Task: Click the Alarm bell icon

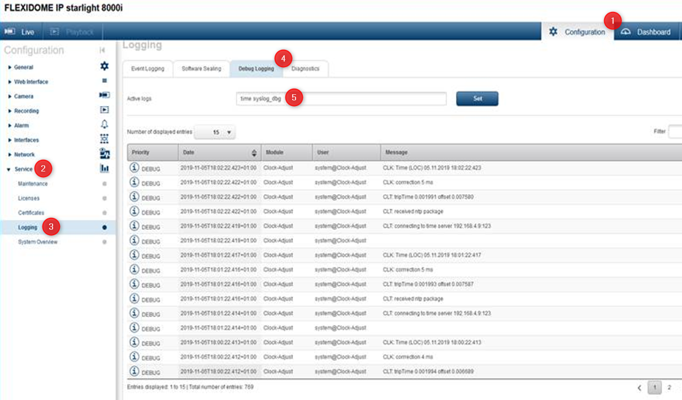Action: (104, 125)
